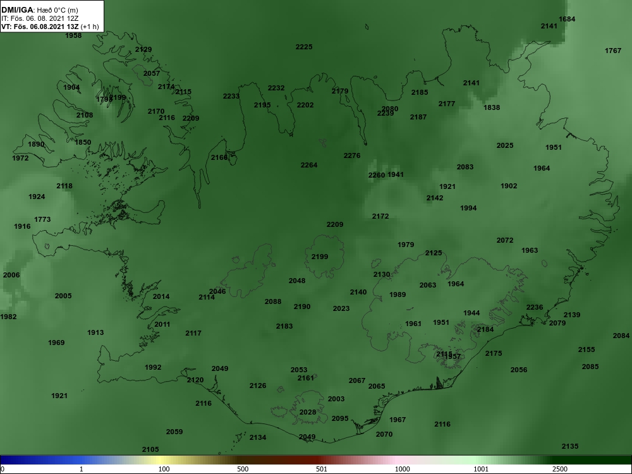The image size is (632, 474).
Task: Click the map value 1890
Action: click(36, 144)
